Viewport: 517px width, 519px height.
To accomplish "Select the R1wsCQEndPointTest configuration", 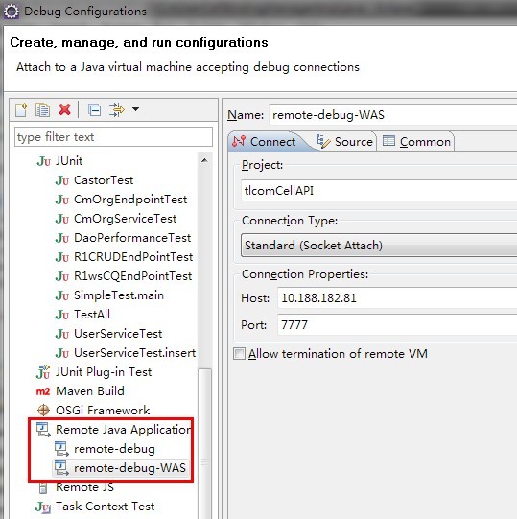I will click(132, 276).
